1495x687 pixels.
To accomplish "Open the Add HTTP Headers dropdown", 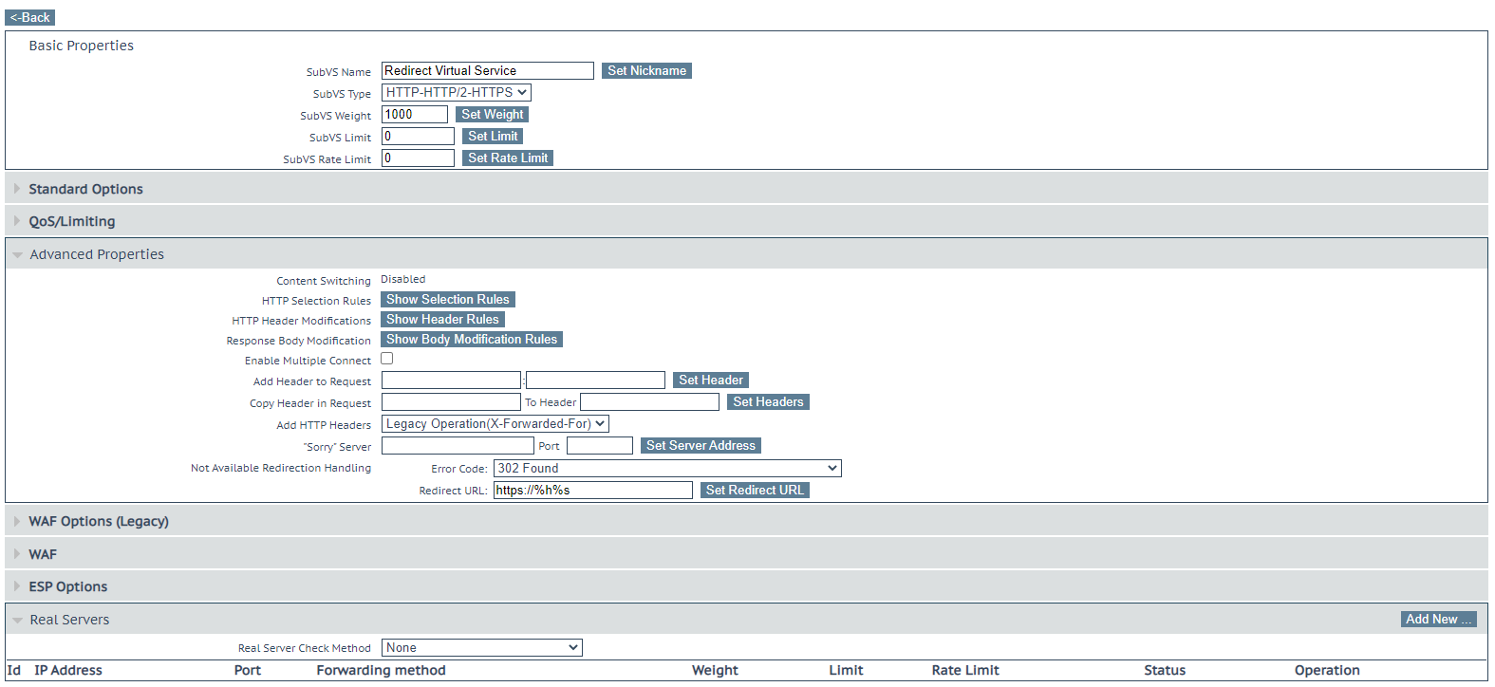I will [x=495, y=424].
